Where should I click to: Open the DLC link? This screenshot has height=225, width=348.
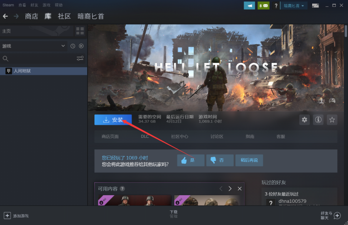click(145, 137)
